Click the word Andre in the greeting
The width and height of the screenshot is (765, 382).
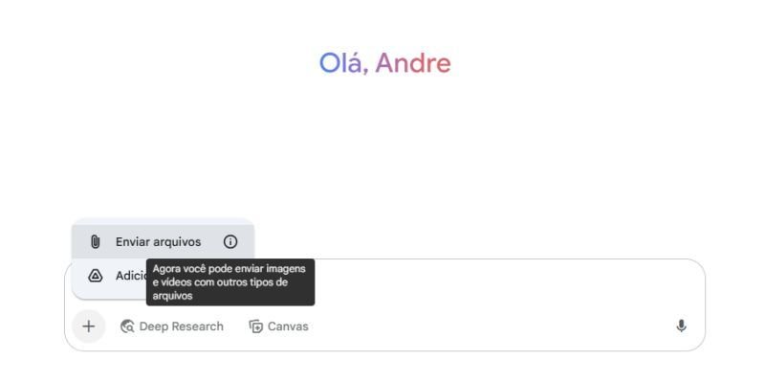click(413, 63)
